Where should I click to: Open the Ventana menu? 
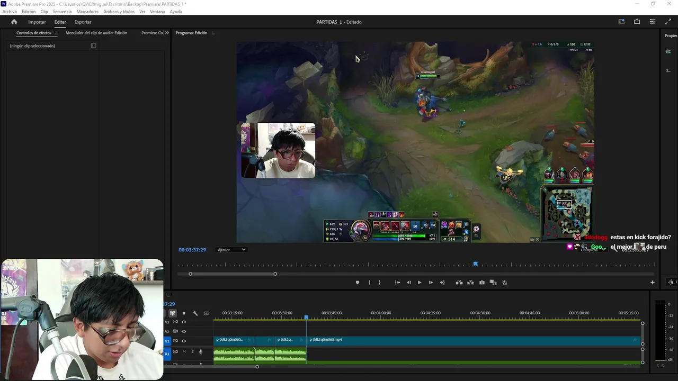coord(157,12)
